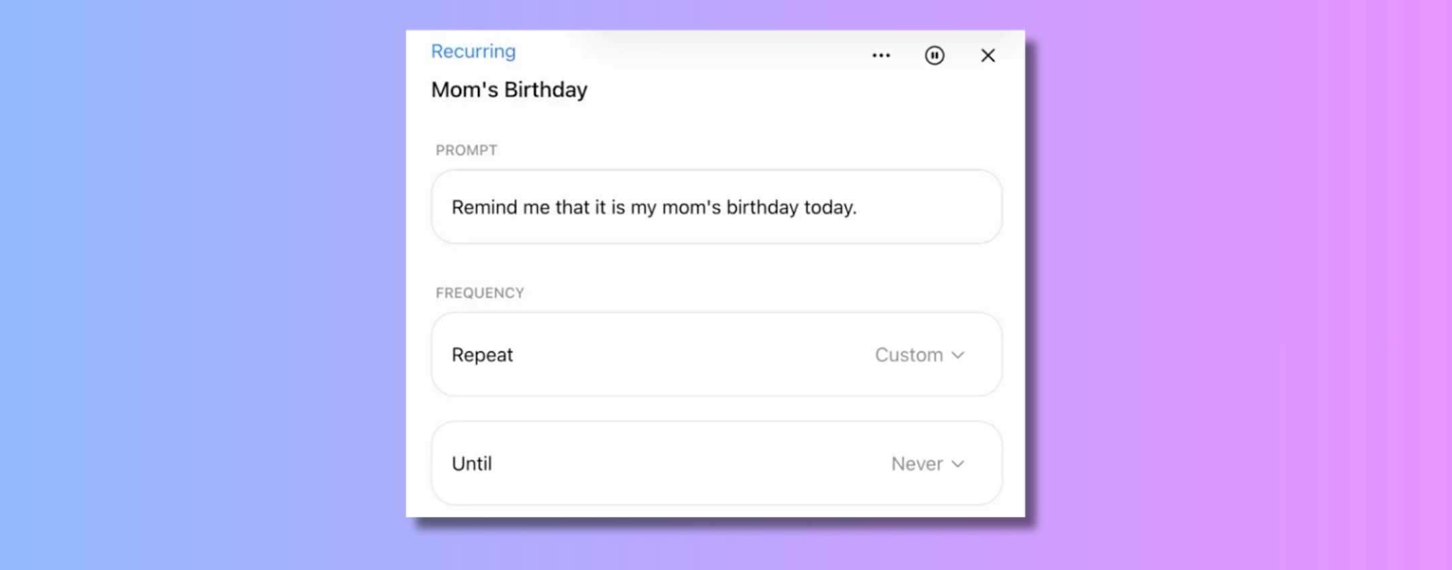Viewport: 1452px width, 570px height.
Task: Click the chevron beside Never
Action: click(958, 464)
